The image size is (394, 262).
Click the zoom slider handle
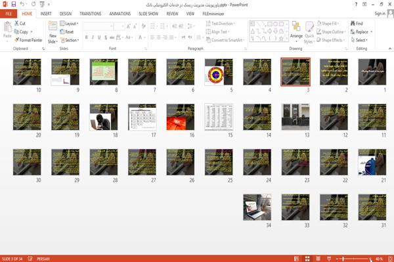(343, 259)
